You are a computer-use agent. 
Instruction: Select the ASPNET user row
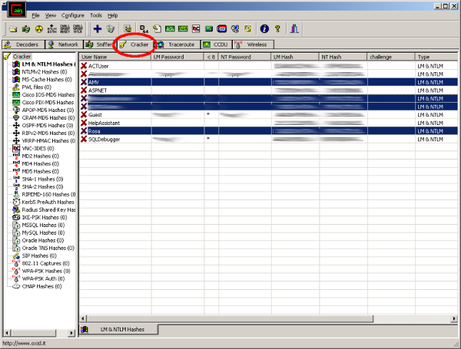coord(269,91)
